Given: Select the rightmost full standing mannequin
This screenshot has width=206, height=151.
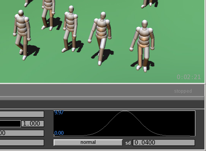Looking at the screenshot, I should tap(143, 46).
